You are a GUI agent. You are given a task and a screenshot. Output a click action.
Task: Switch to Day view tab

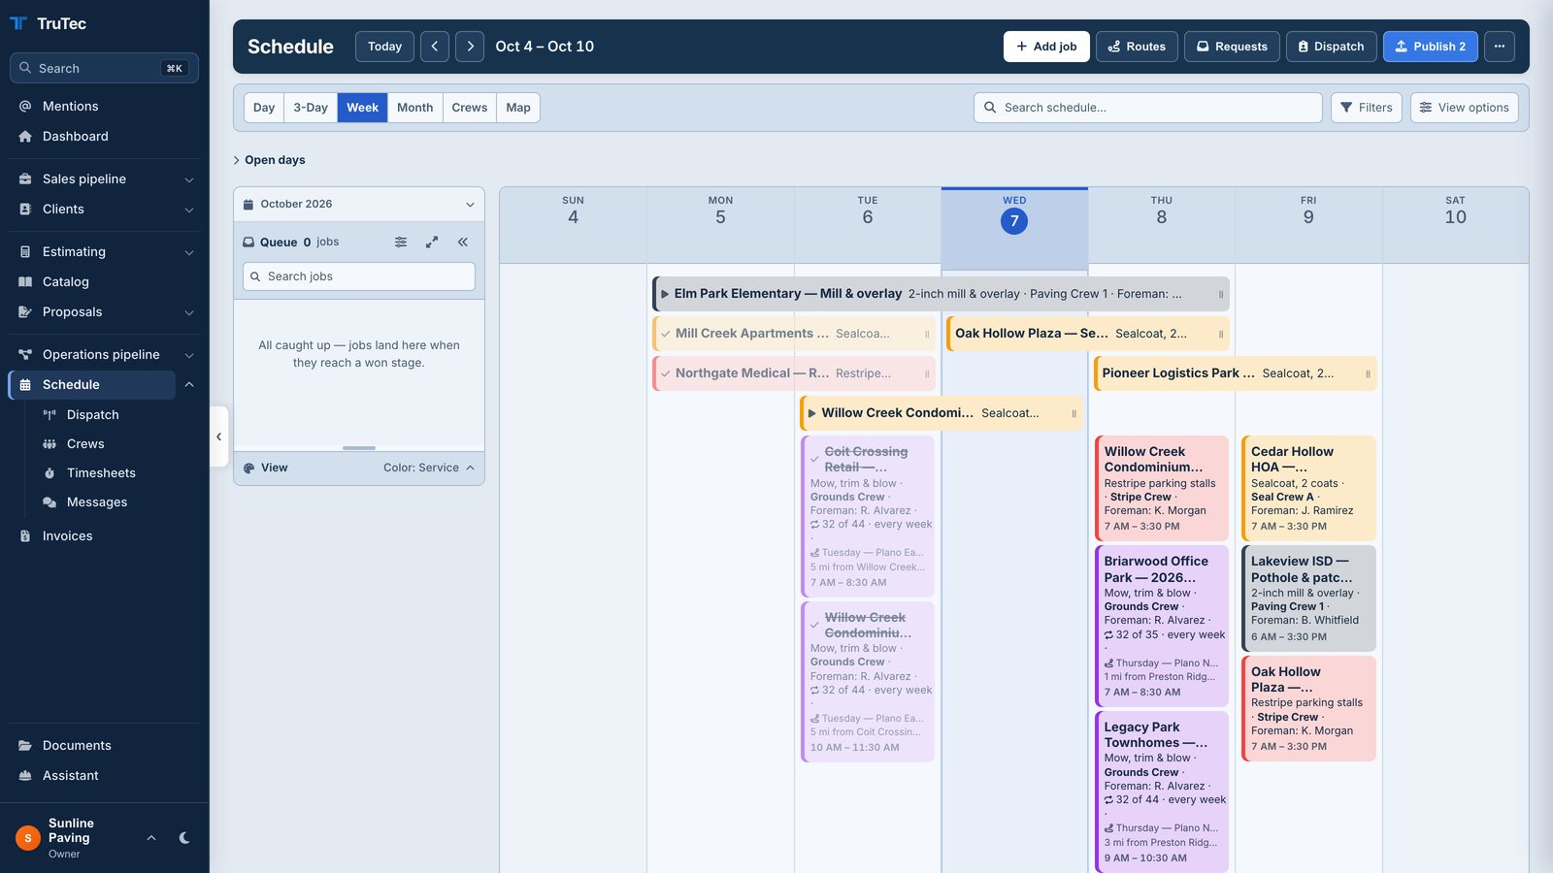click(x=264, y=108)
